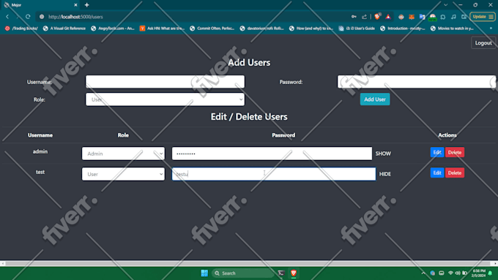
Task: Open the Angryfools.com bookmark
Action: [x=113, y=29]
